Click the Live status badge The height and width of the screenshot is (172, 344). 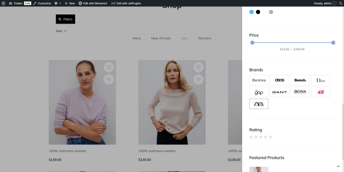click(x=28, y=3)
